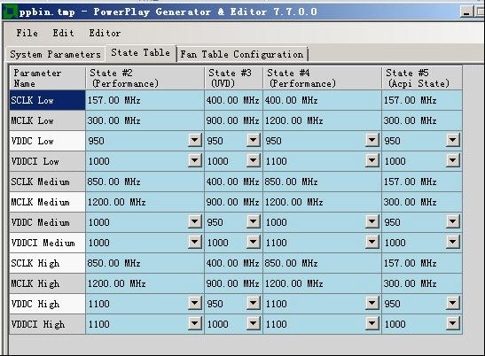Screen dimensions: 485x356
Task: Open VDDCI Medium dropdown for State #5
Action: (453, 242)
